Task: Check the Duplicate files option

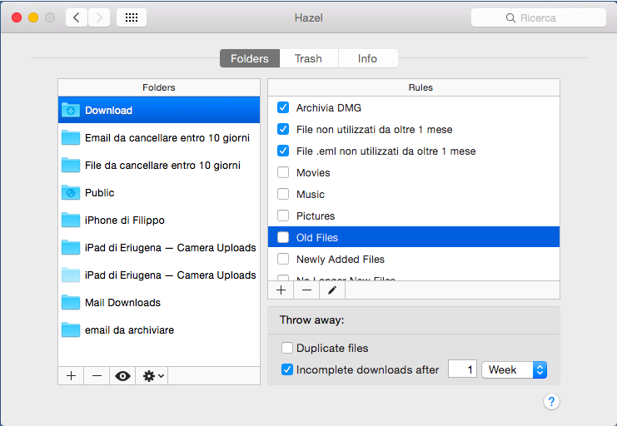Action: pyautogui.click(x=287, y=348)
